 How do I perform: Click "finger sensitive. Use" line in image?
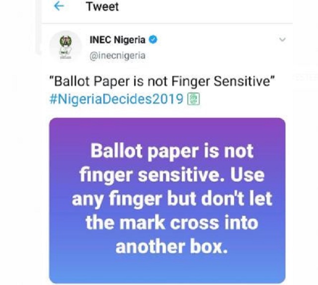(169, 175)
